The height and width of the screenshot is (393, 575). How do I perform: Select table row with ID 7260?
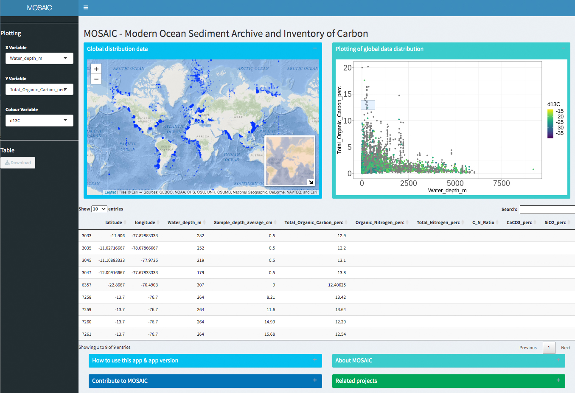[327, 322]
